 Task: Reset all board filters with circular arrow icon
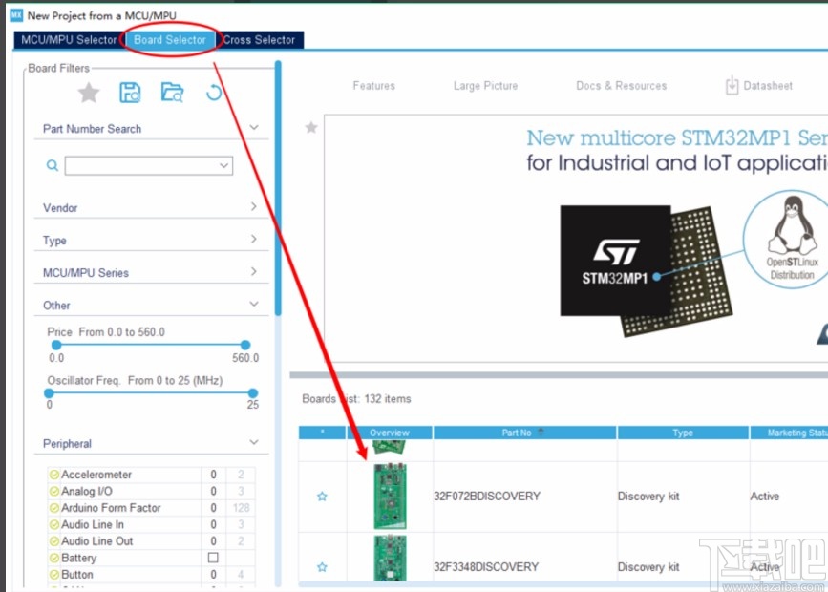(x=214, y=93)
